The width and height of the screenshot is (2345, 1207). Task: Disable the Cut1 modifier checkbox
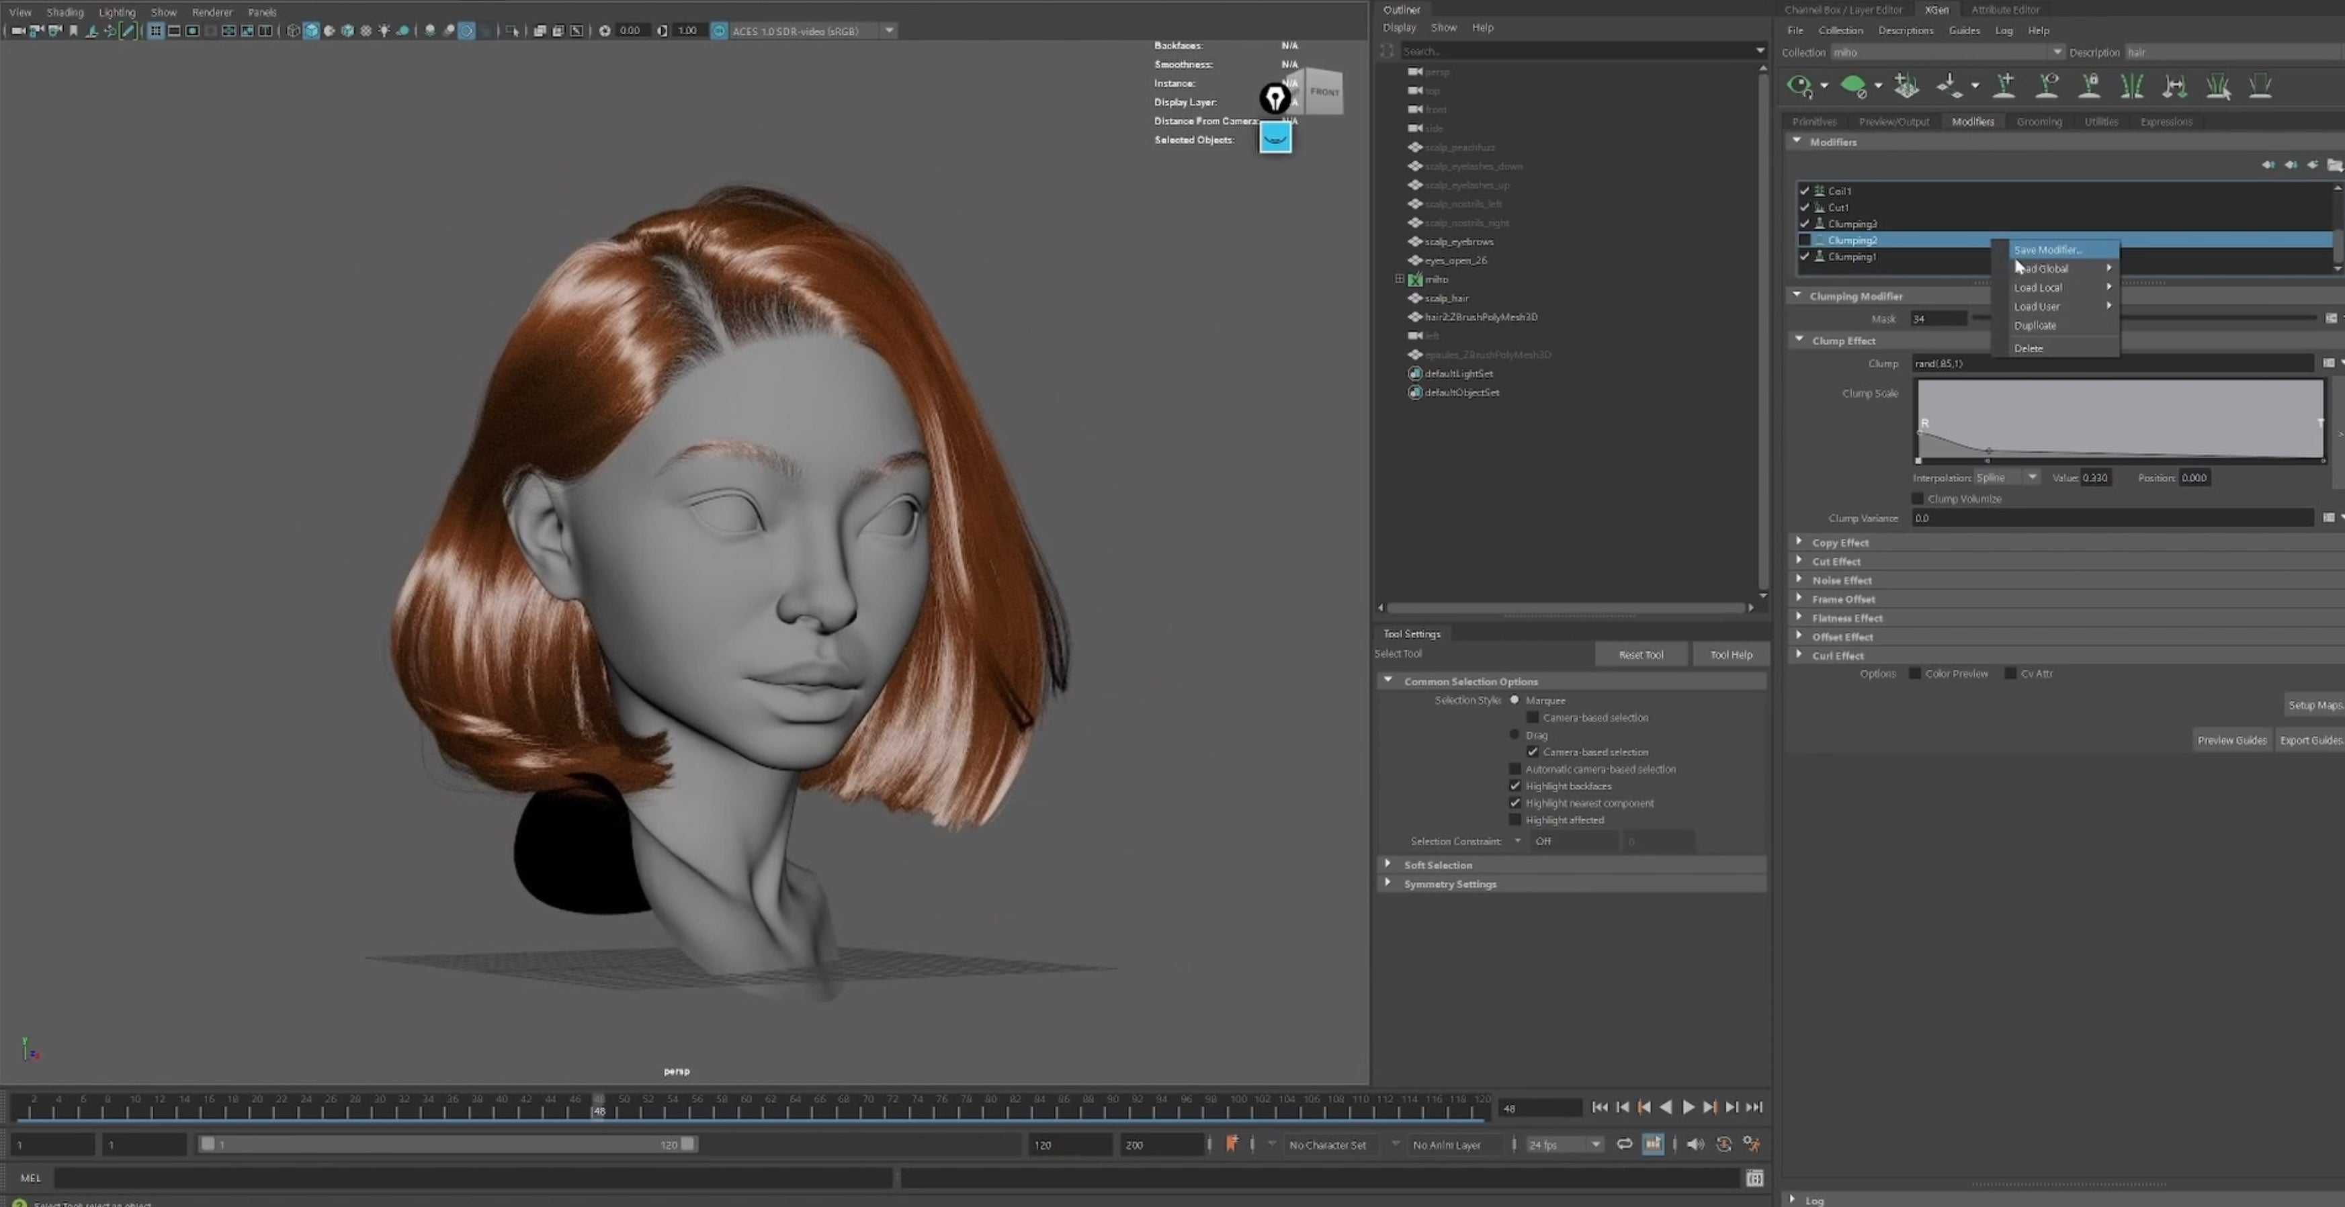click(1804, 208)
